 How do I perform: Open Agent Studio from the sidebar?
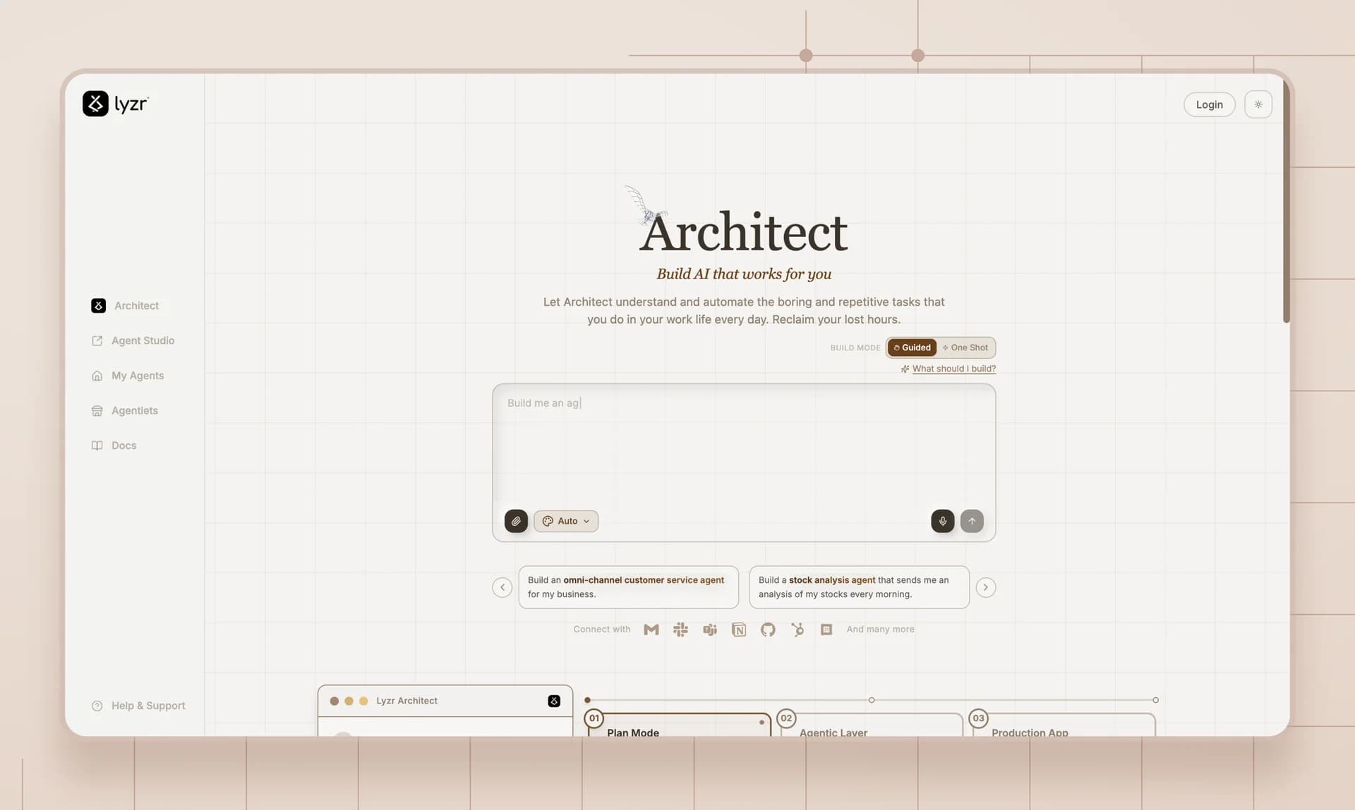143,340
